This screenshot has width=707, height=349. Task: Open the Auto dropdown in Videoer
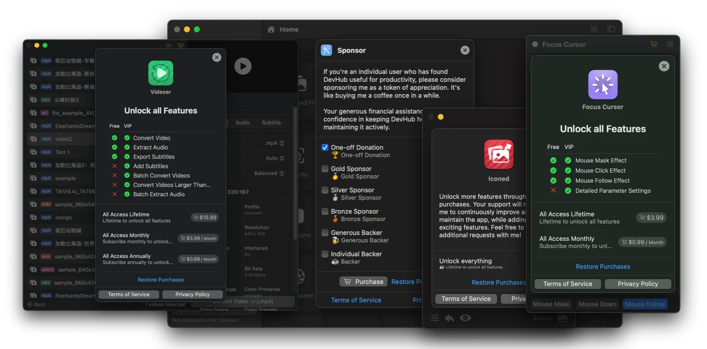pyautogui.click(x=275, y=158)
